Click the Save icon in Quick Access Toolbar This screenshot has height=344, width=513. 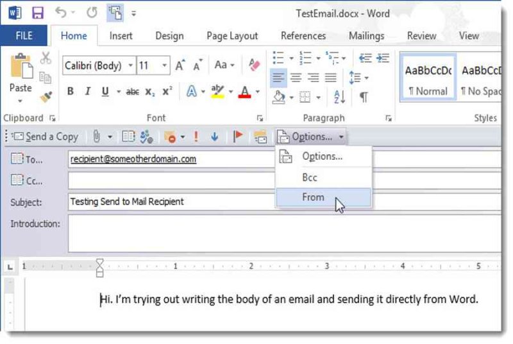click(38, 13)
